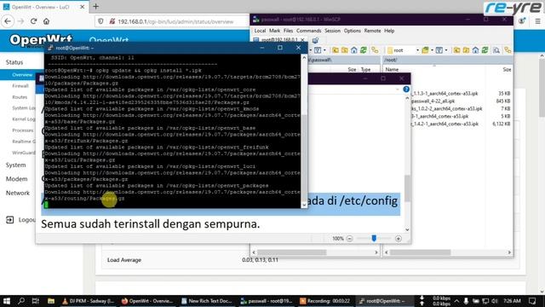Open the Firefox home page button
Screen dimensions: 545x307
(x=46, y=21)
